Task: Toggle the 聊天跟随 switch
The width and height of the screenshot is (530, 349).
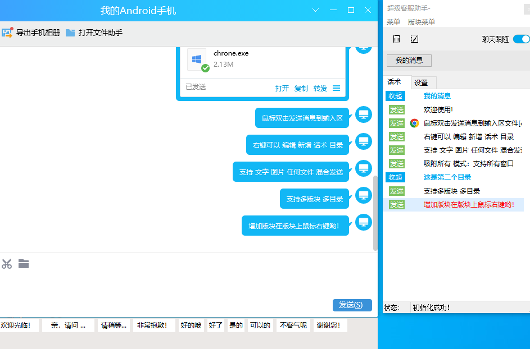Action: [x=521, y=39]
